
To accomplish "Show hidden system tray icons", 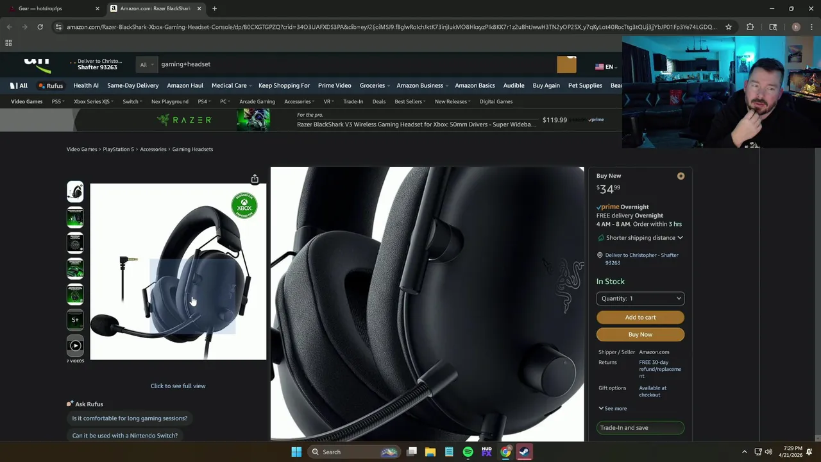I will (744, 452).
